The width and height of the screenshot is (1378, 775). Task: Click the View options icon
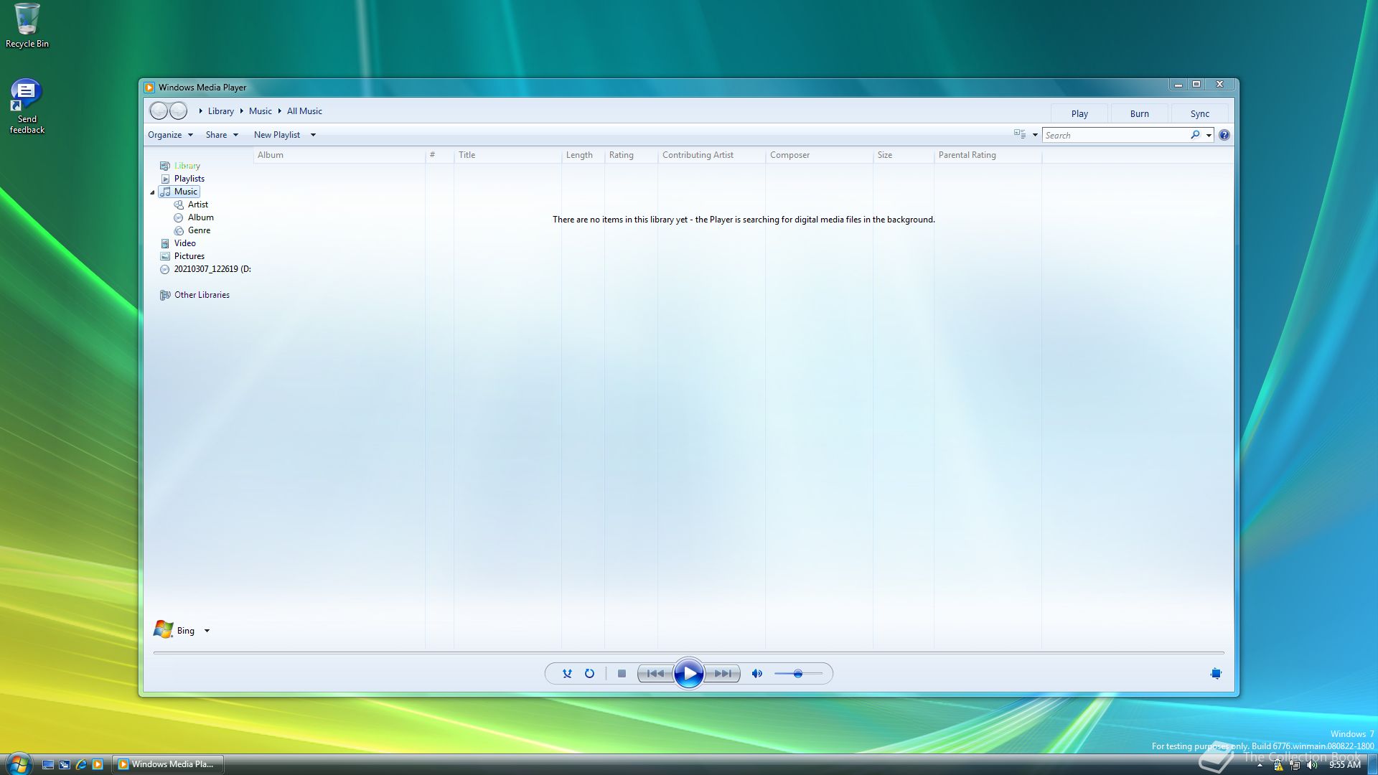point(1020,134)
